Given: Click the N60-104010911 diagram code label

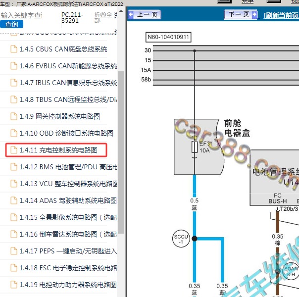Looking at the screenshot, I should pos(168,37).
